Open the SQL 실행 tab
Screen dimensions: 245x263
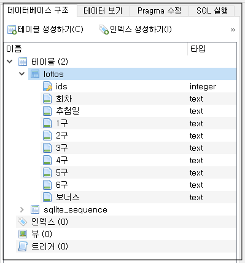click(x=212, y=11)
